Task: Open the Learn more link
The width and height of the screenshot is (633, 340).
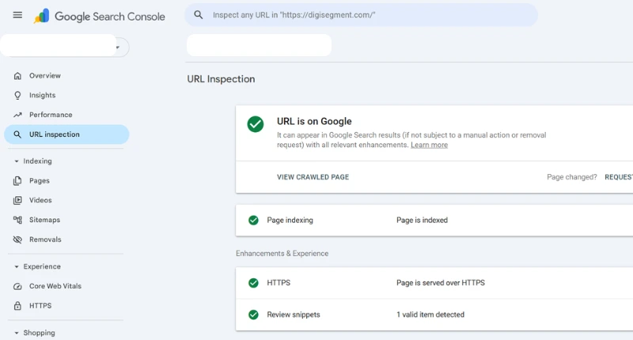Action: coord(429,145)
